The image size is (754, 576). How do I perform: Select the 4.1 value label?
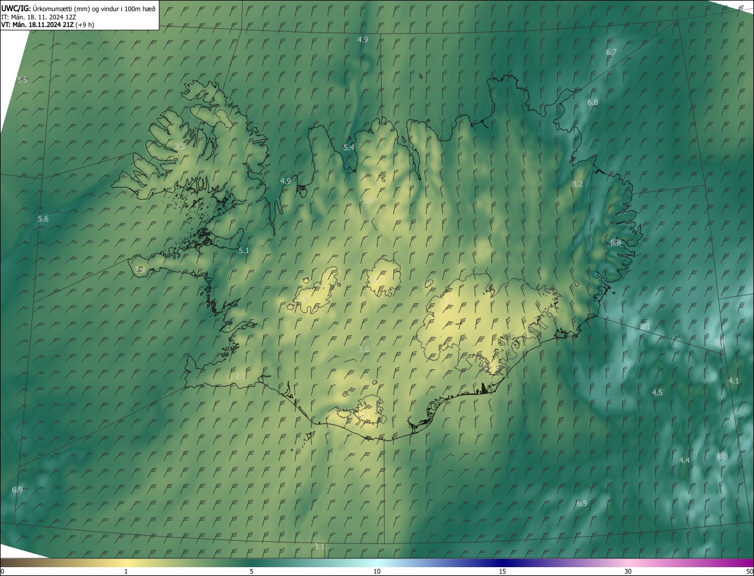tap(733, 381)
